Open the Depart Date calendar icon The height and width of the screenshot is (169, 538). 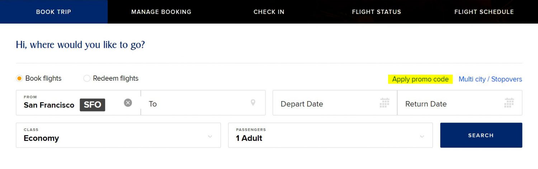click(x=384, y=103)
